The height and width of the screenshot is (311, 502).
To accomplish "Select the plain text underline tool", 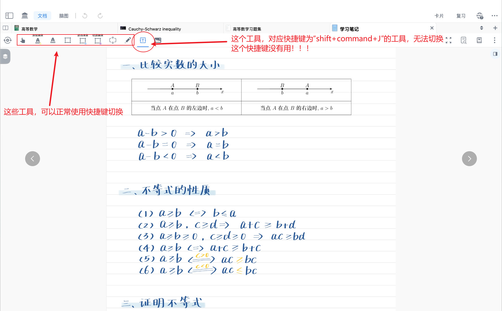I will pyautogui.click(x=53, y=40).
